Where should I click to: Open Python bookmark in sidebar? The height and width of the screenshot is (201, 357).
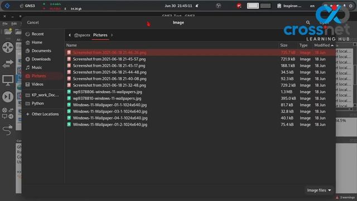(38, 103)
